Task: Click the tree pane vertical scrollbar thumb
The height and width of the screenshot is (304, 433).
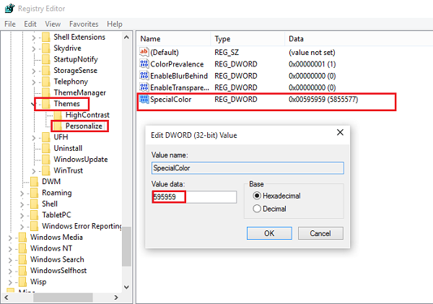Action: (x=126, y=246)
